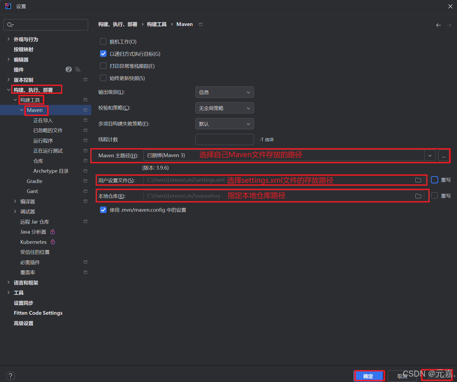Image resolution: width=457 pixels, height=382 pixels.
Task: Go back with the left arrow icon
Action: [x=438, y=25]
